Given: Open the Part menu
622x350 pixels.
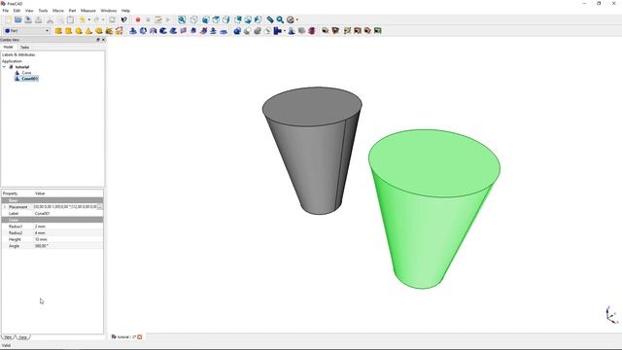Looking at the screenshot, I should 73,11.
